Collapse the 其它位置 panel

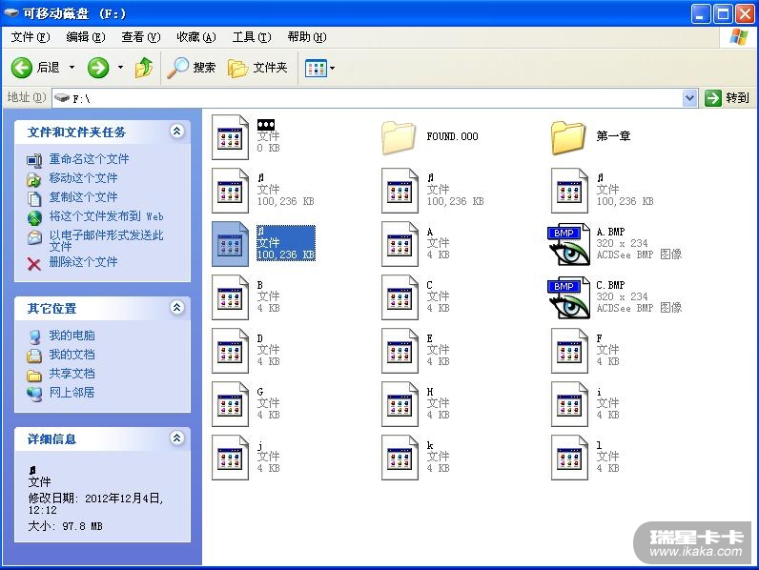coord(177,307)
